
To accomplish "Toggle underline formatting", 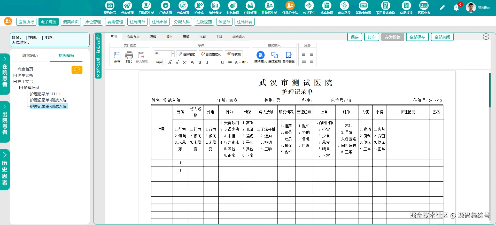I will [x=222, y=62].
